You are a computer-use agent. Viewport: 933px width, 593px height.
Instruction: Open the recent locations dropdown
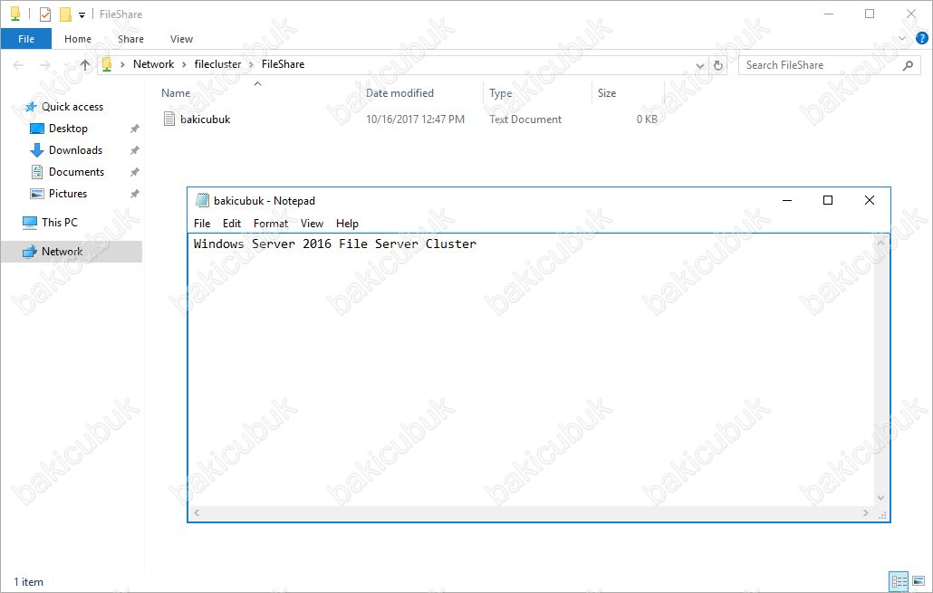pos(65,65)
